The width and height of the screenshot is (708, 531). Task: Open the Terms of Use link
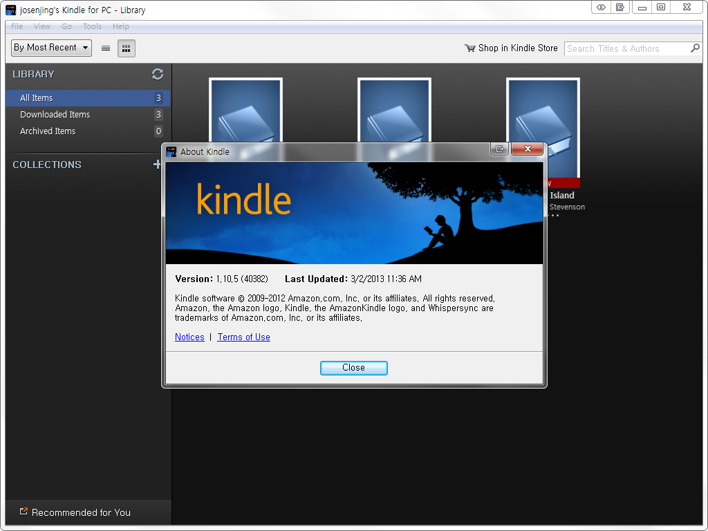coord(244,337)
